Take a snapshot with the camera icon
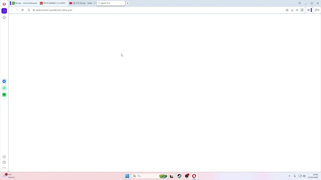The width and height of the screenshot is (321, 180). pyautogui.click(x=287, y=10)
